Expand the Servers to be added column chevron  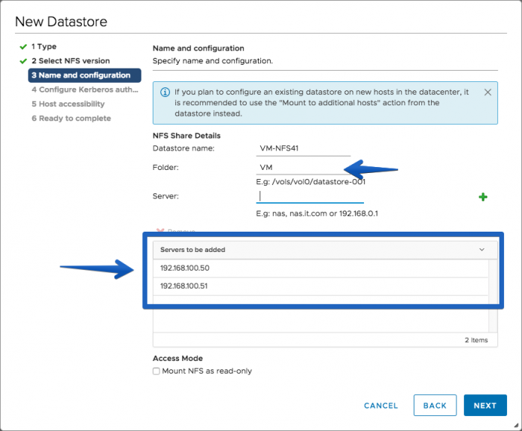point(481,250)
